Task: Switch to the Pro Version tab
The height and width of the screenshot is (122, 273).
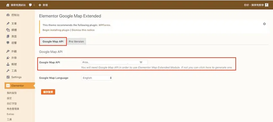Action: [x=76, y=42]
